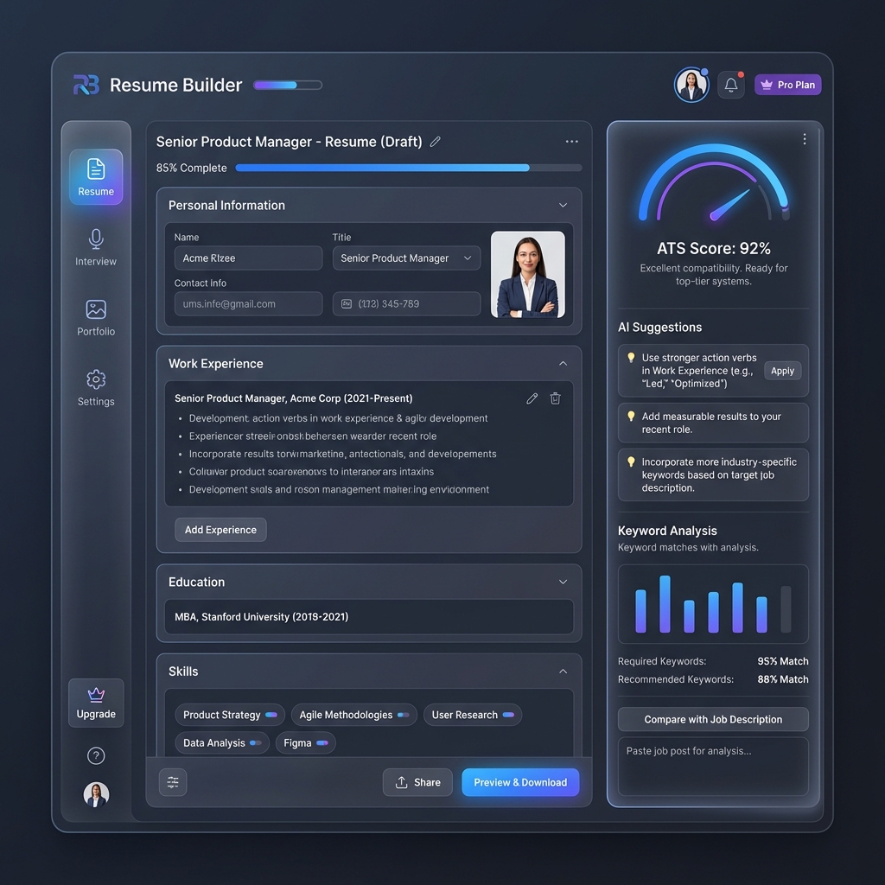
Task: Edit the Acme Corp work experience entry
Action: pos(532,398)
